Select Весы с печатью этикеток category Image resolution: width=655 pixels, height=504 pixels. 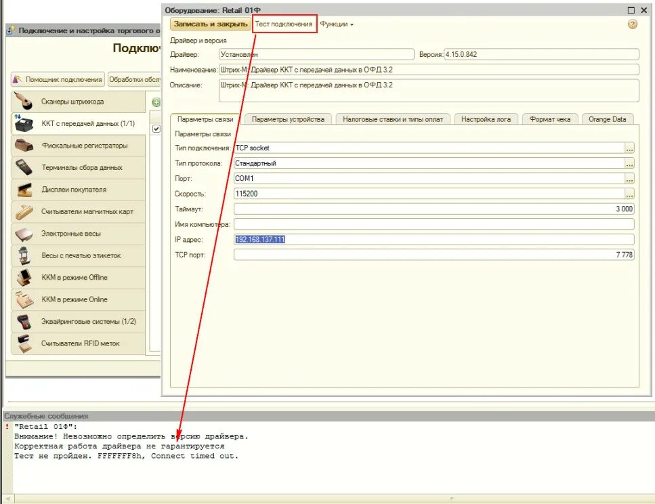78,255
